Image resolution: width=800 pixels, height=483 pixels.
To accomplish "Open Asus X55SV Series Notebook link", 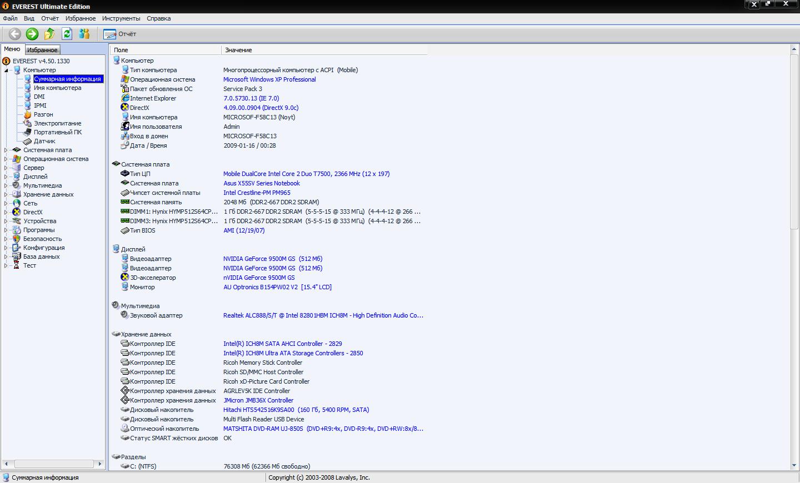I will pyautogui.click(x=262, y=183).
